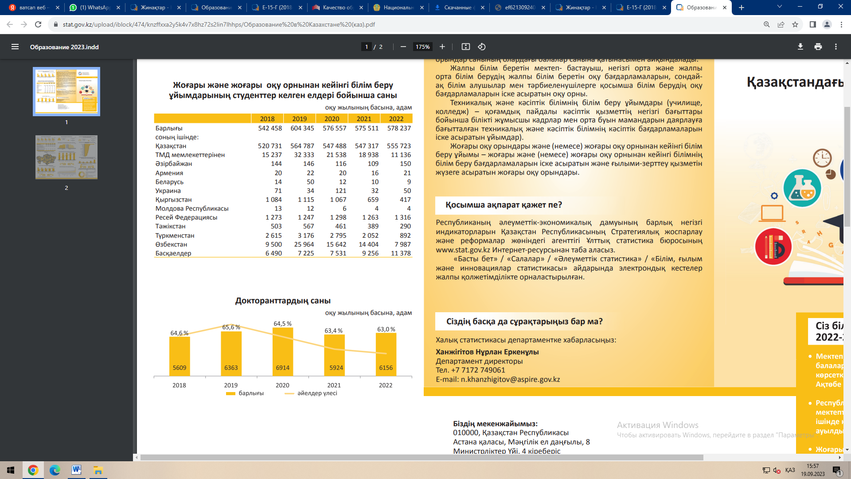851x479 pixels.
Task: Switch to the WhatsApp tab
Action: point(94,8)
